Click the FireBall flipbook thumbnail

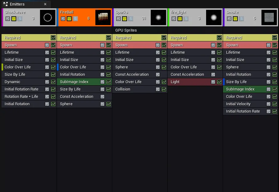click(103, 17)
